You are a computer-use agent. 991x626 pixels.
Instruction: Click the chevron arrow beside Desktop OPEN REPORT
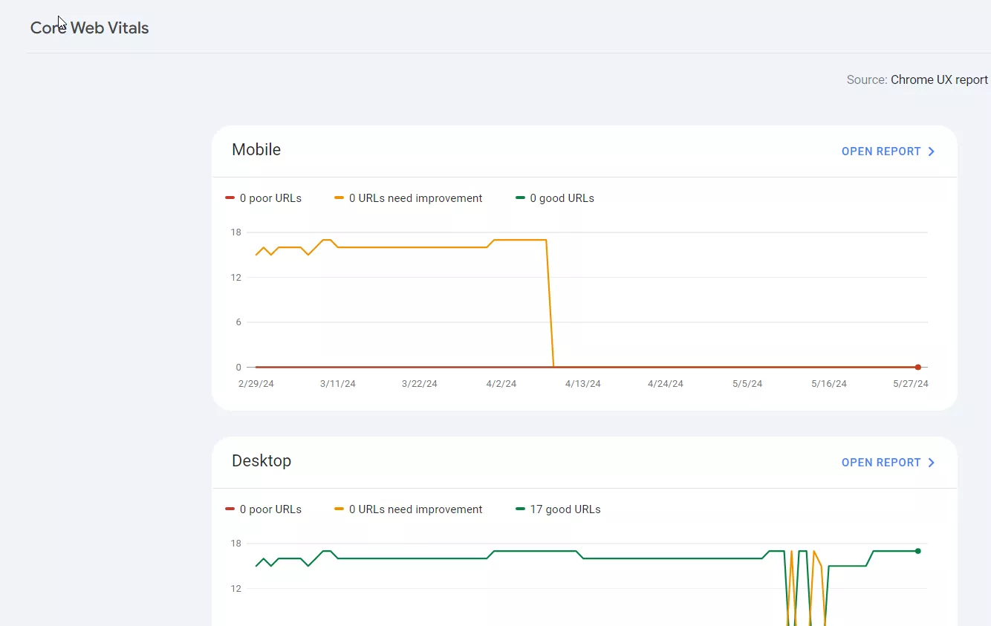click(931, 463)
